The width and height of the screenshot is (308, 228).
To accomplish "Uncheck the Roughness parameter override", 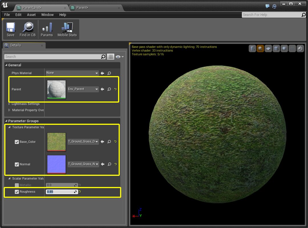I will (17, 192).
